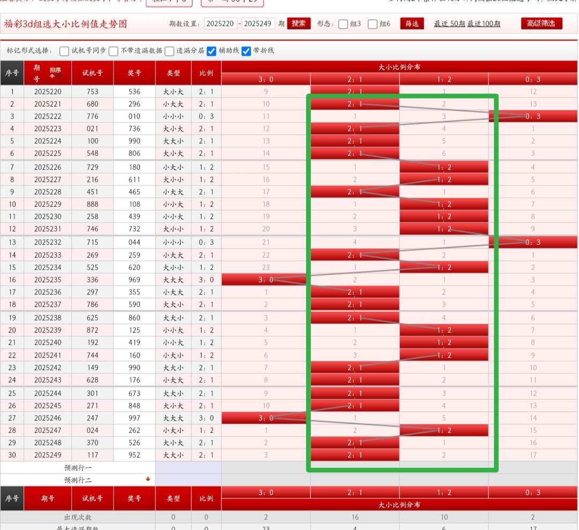Click the 出现次数 statistics row label
579x530 pixels.
78,518
